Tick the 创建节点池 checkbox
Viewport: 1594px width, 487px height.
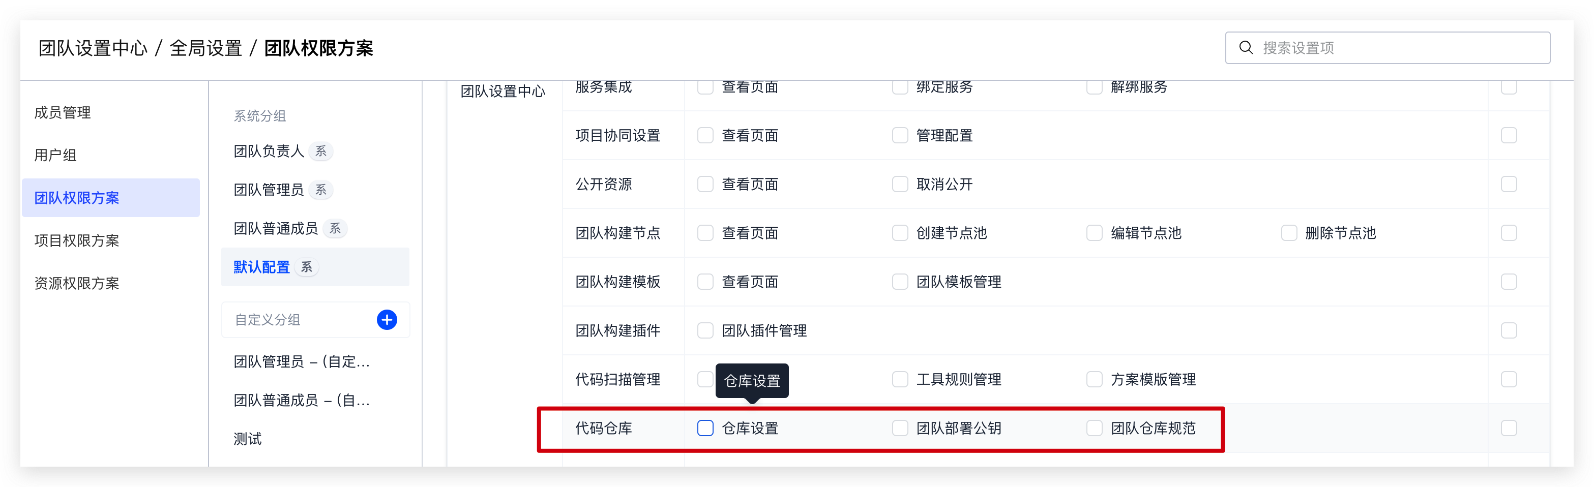pyautogui.click(x=900, y=233)
